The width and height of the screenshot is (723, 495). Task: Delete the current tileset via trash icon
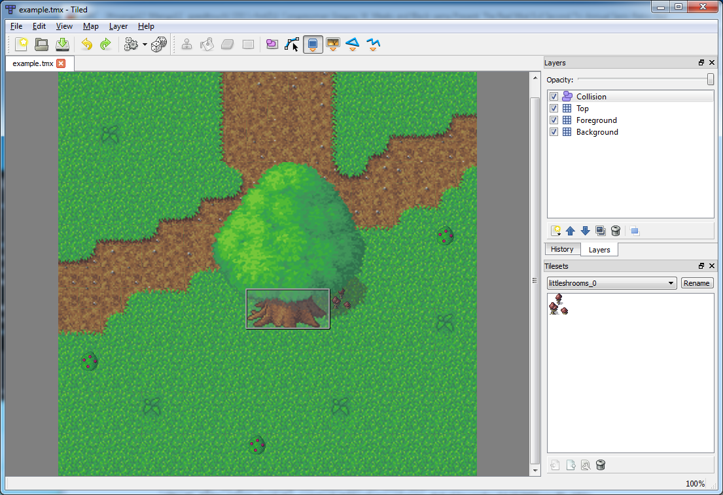(601, 464)
